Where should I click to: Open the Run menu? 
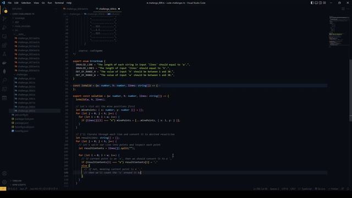pos(50,3)
